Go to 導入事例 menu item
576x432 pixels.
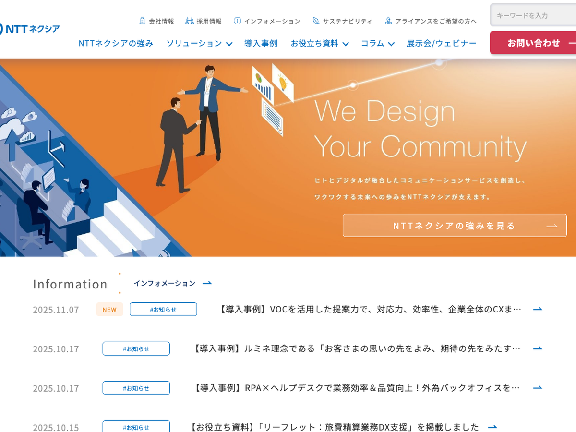pyautogui.click(x=261, y=43)
